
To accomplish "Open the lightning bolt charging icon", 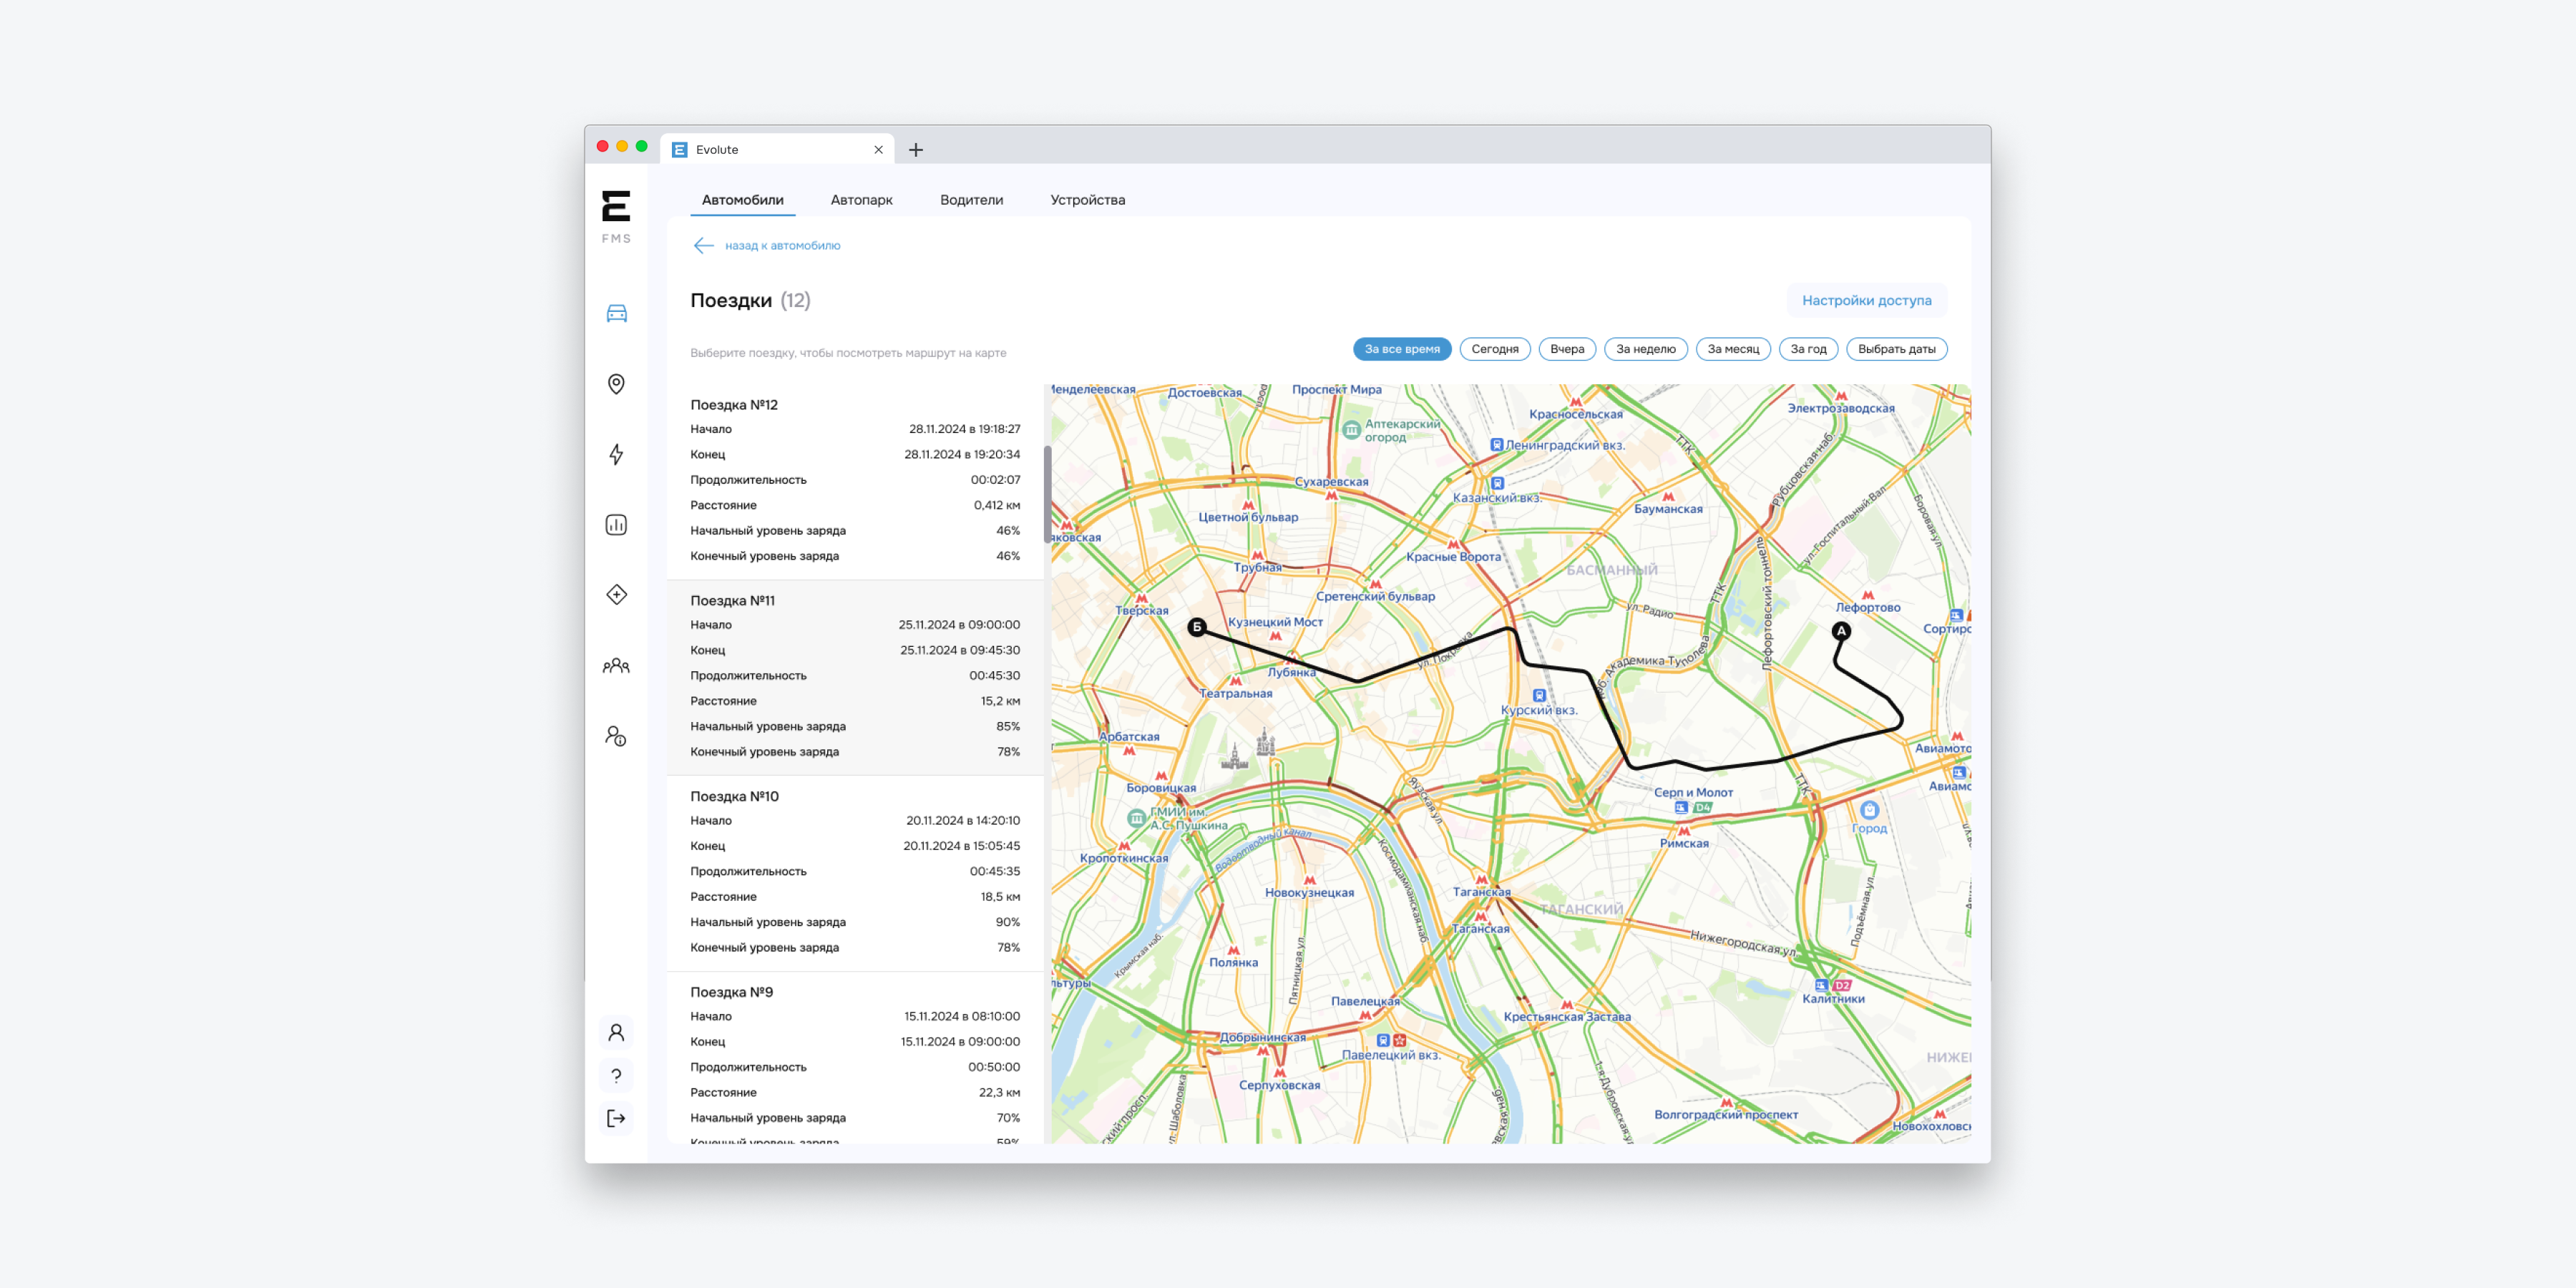I will click(x=616, y=454).
